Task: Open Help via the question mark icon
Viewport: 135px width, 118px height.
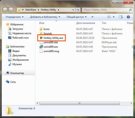Action: [128, 17]
